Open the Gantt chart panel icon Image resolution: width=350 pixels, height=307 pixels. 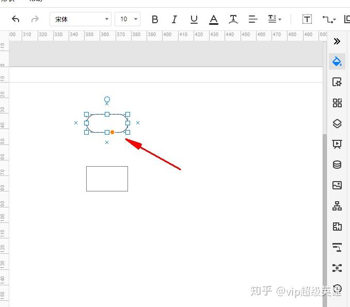coord(337,247)
